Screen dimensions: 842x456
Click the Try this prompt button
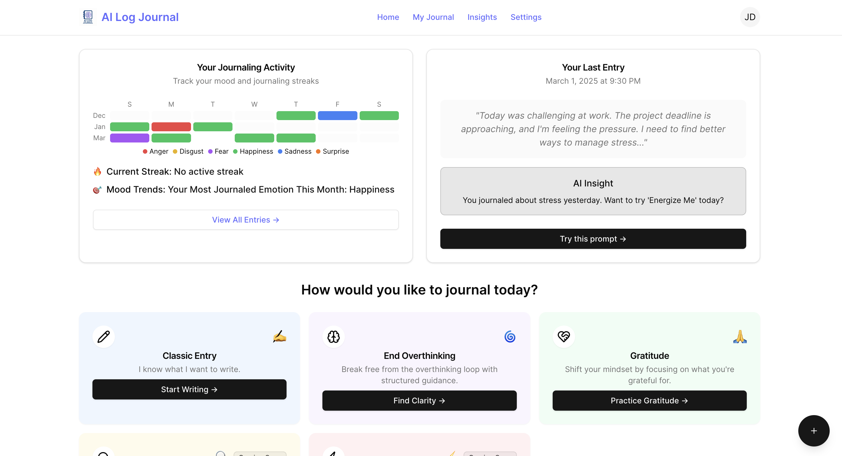[593, 239]
